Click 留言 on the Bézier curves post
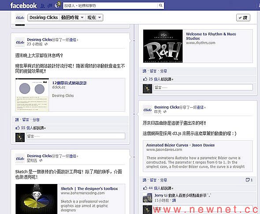Viewport: 260px width, 214px height. 153,180
